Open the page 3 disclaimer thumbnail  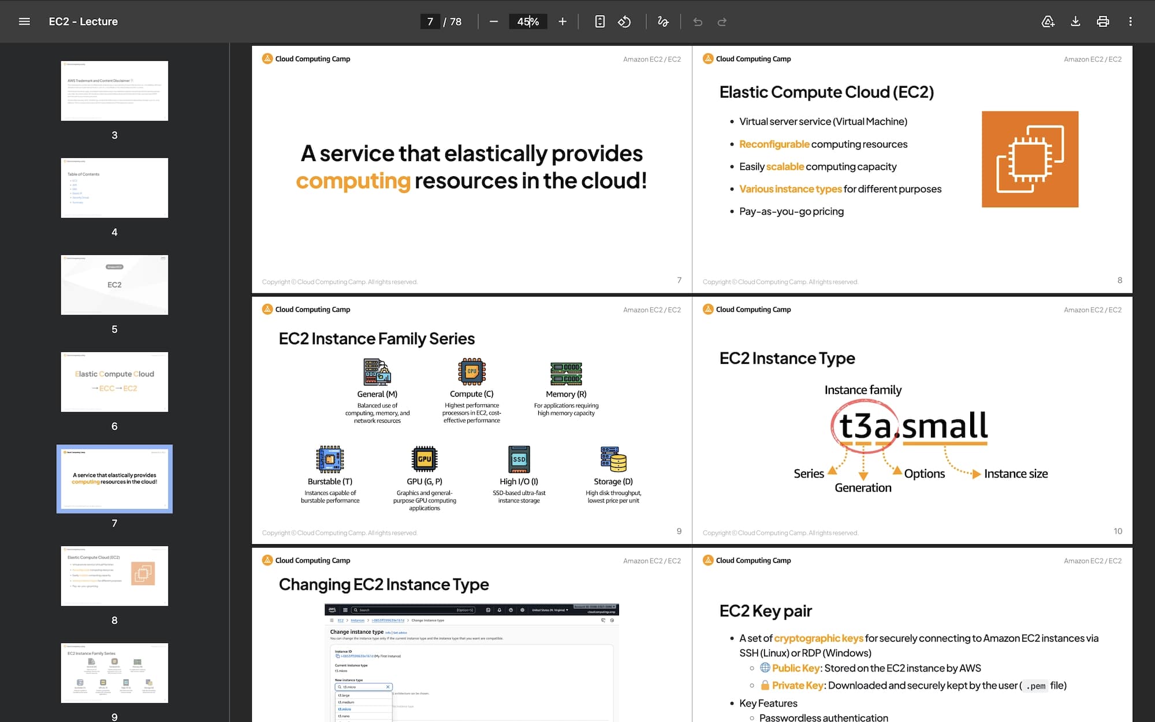pos(114,91)
